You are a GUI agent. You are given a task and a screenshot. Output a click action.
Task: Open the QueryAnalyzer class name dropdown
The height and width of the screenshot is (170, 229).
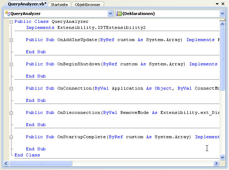tap(110, 14)
